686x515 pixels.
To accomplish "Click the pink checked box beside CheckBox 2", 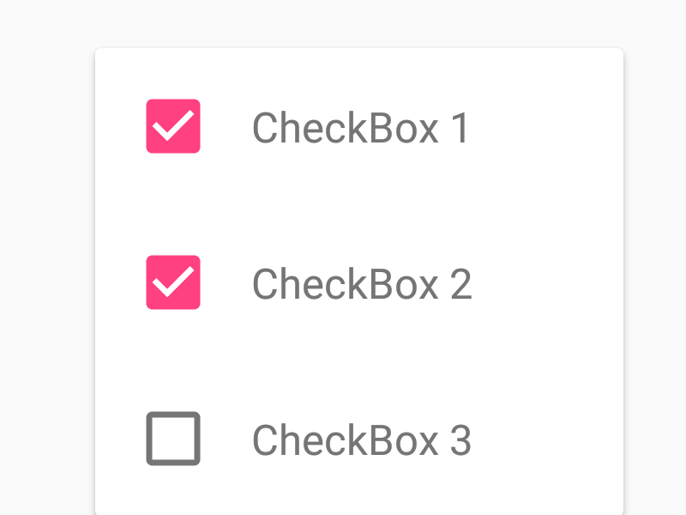I will (x=172, y=282).
